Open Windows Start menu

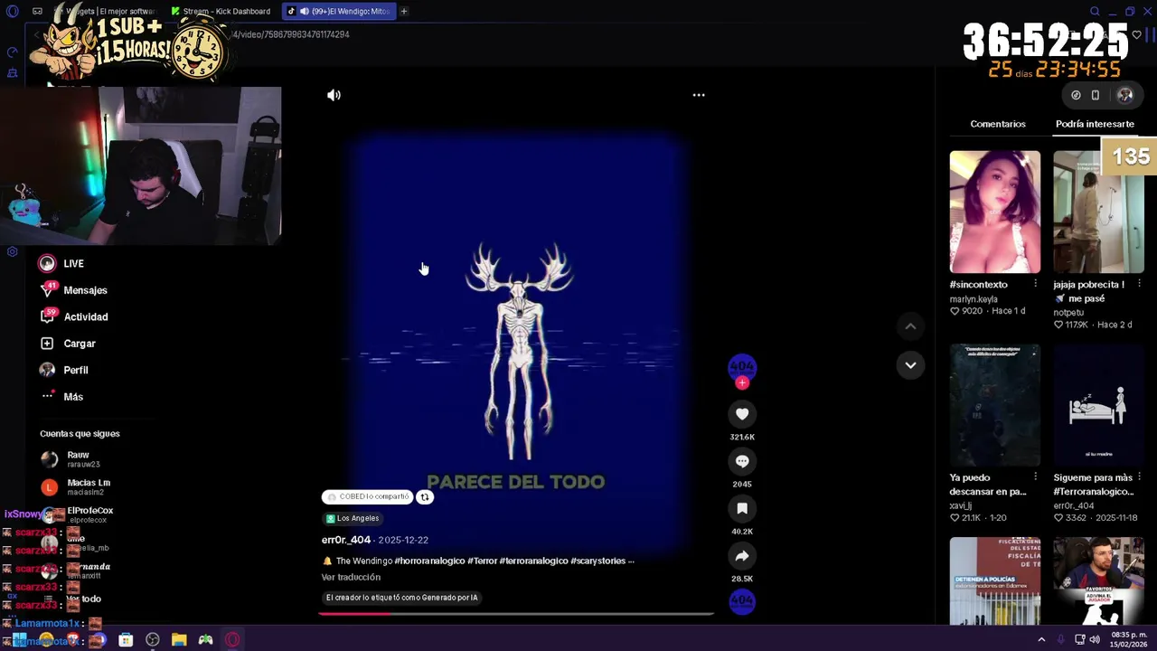[19, 640]
